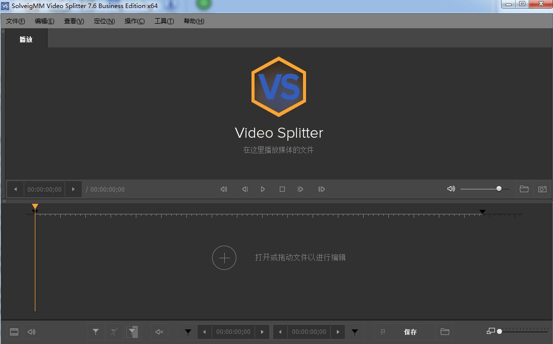The width and height of the screenshot is (553, 344).
Task: Click the circled plus to add file
Action: click(224, 258)
